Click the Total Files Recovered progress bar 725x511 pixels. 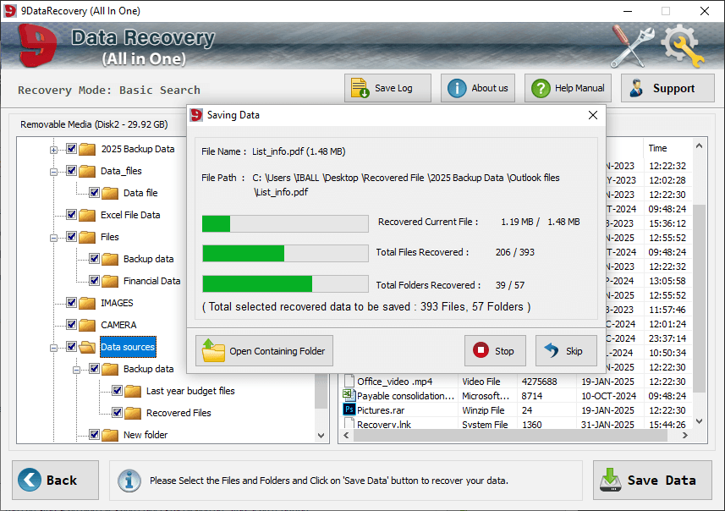click(x=285, y=254)
